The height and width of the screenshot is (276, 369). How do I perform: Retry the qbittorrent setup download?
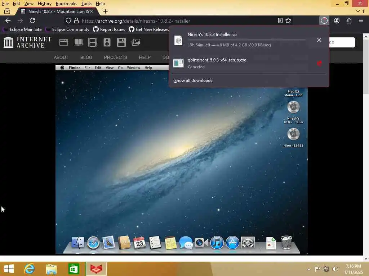(x=319, y=63)
